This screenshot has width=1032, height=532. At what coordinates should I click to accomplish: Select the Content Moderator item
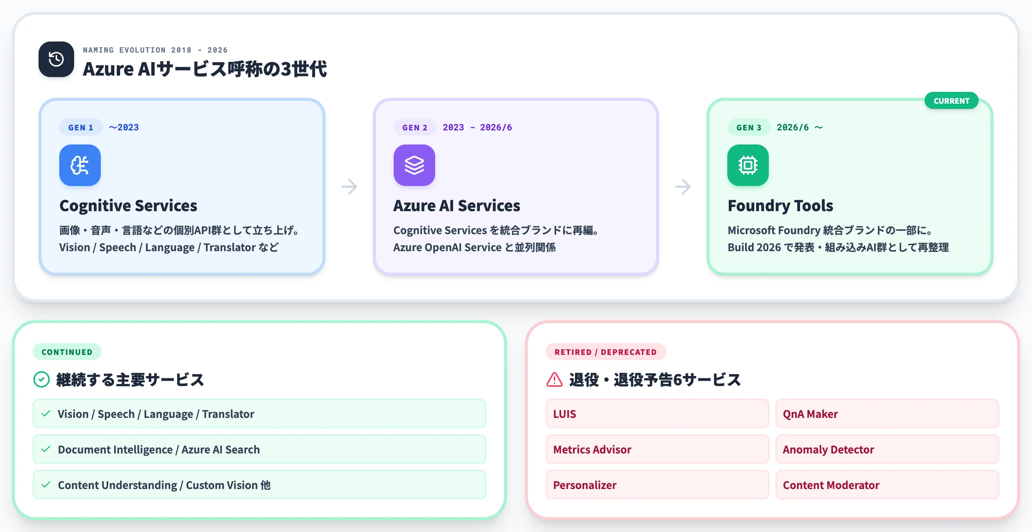(x=887, y=485)
